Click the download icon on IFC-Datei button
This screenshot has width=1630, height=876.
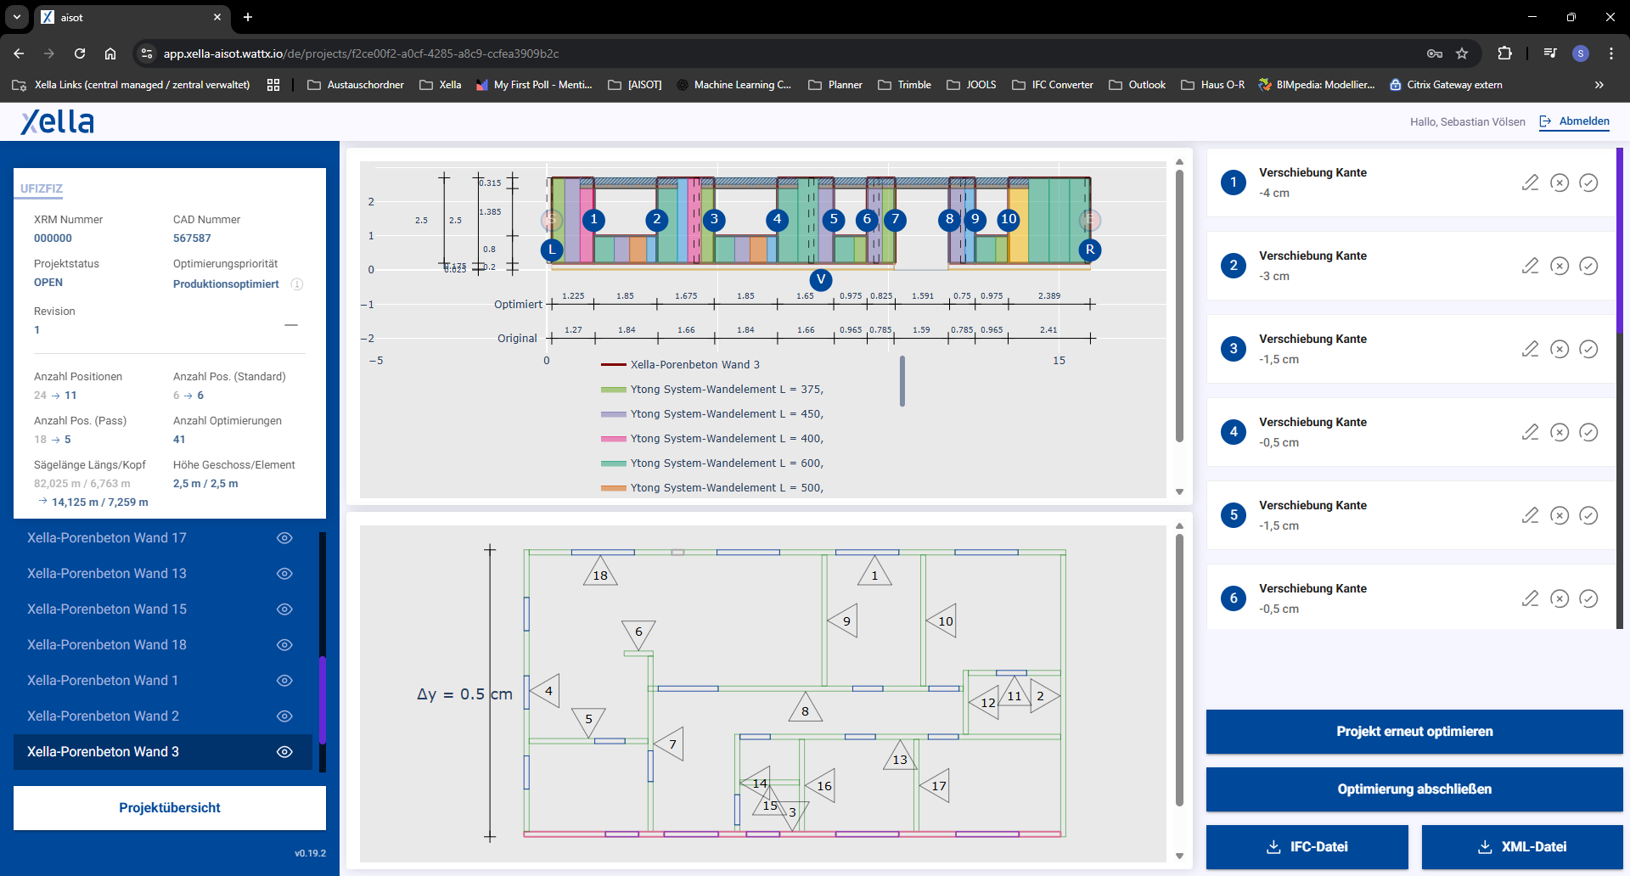[1273, 847]
